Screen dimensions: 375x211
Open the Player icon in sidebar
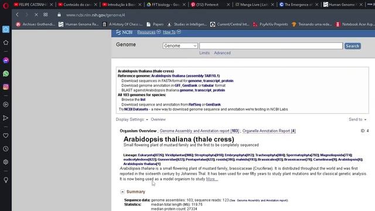click(x=6, y=104)
